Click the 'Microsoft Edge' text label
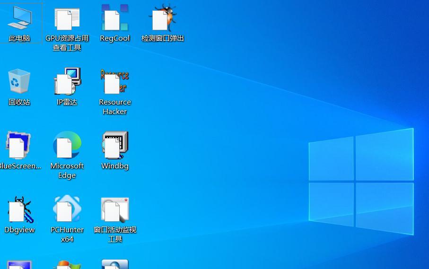This screenshot has height=269, width=429. tap(67, 171)
